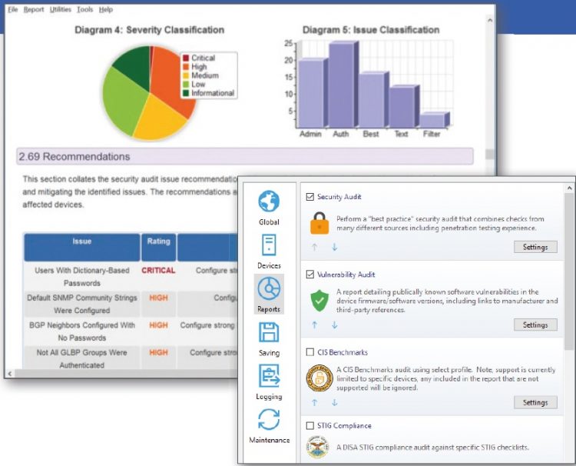Click the orange padlock Security Audit icon
Image resolution: width=576 pixels, height=466 pixels.
[x=319, y=223]
